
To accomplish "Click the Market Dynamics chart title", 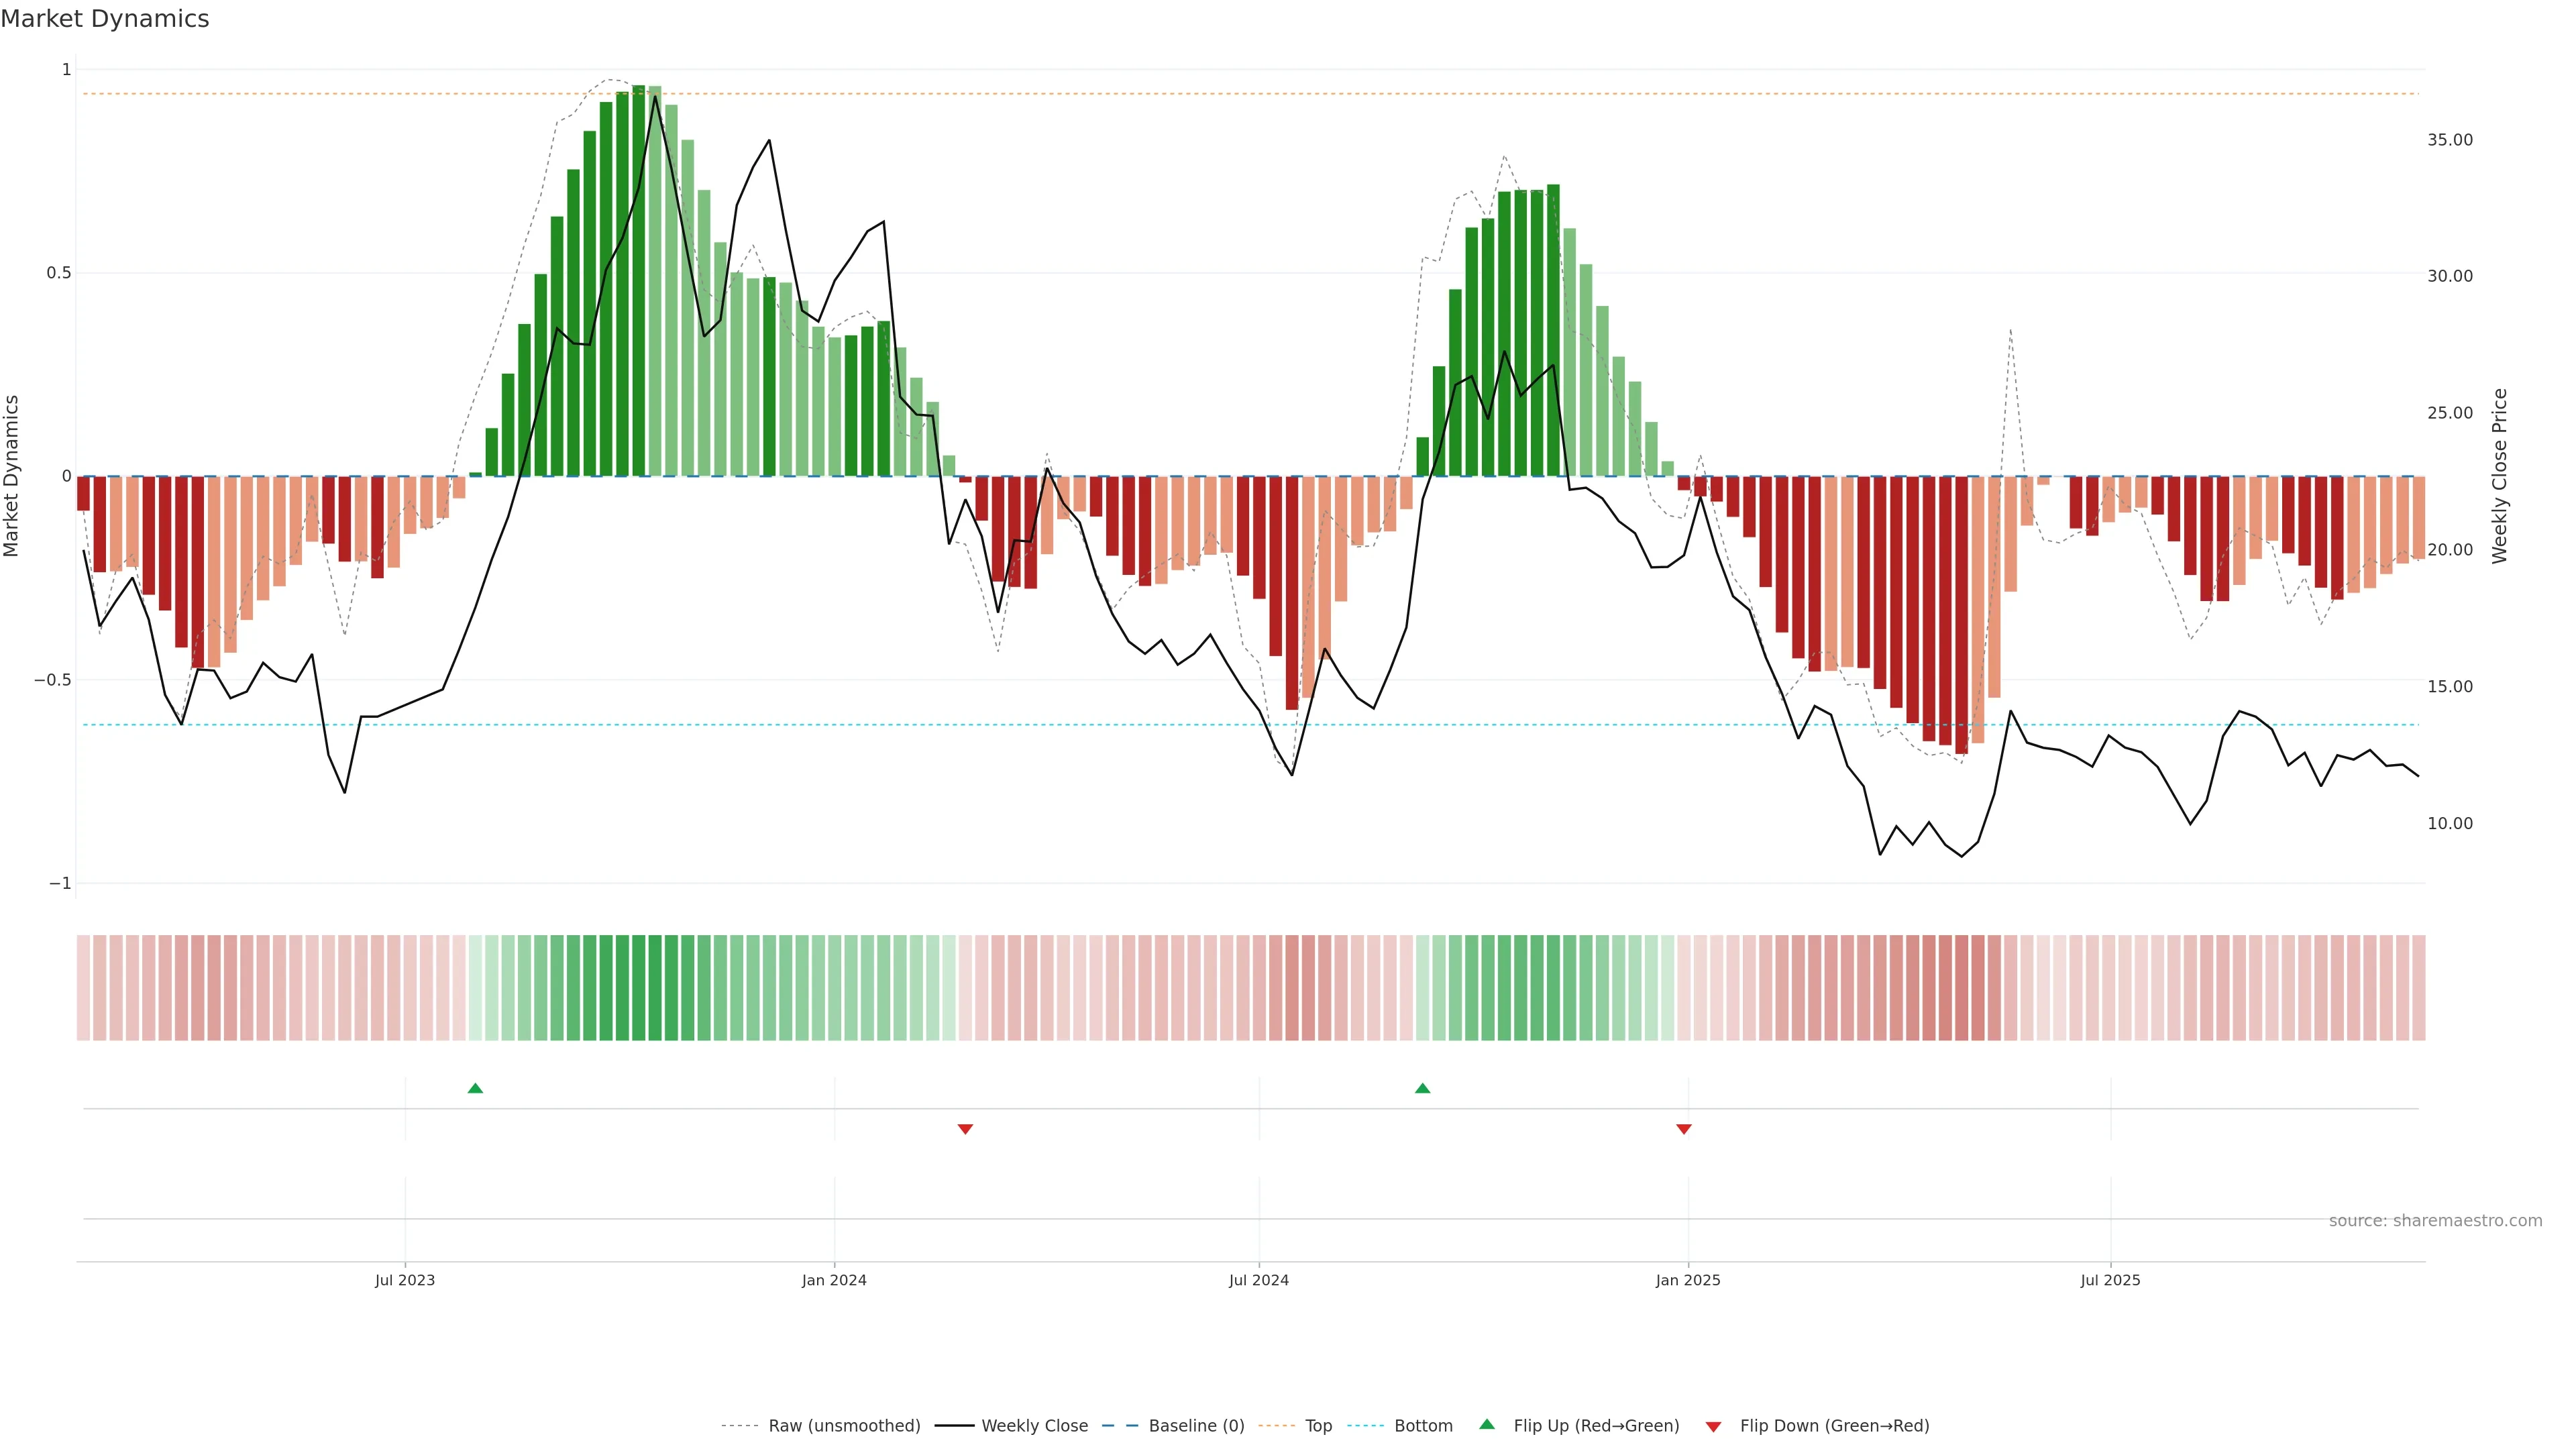I will coord(105,19).
